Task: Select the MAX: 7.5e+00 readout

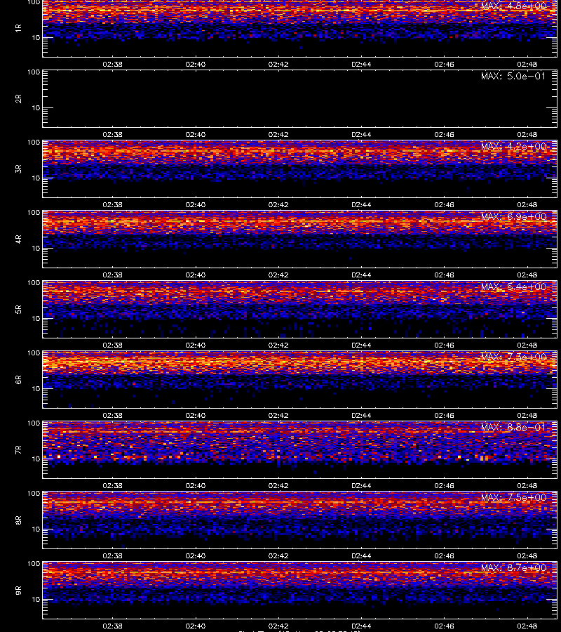Action: (513, 497)
